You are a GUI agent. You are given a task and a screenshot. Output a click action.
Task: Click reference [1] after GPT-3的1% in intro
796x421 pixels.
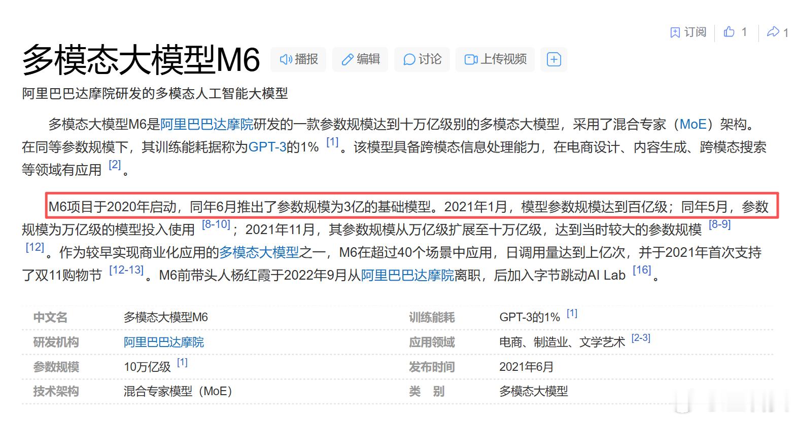point(332,142)
